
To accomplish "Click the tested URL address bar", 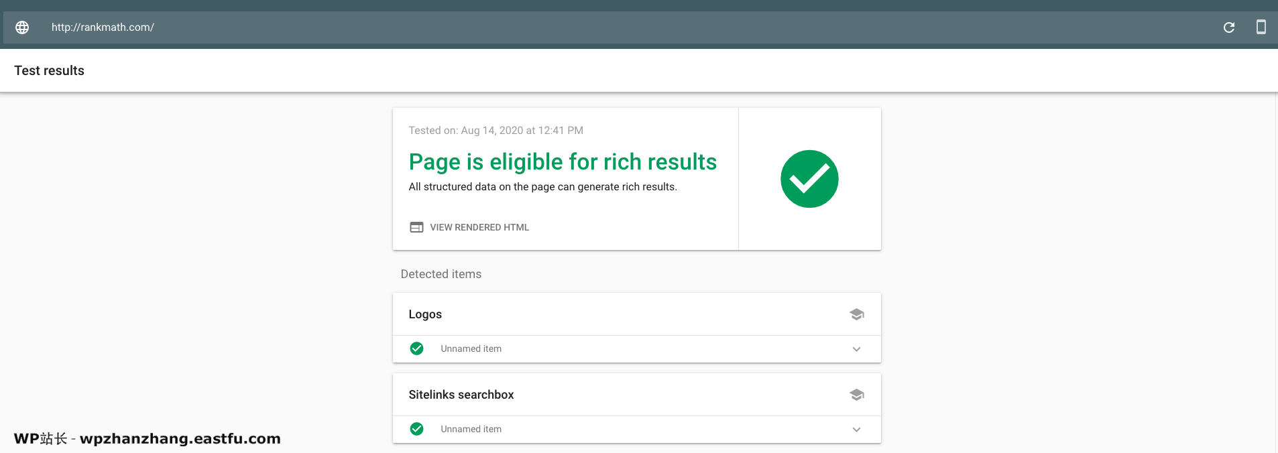I will pyautogui.click(x=103, y=27).
